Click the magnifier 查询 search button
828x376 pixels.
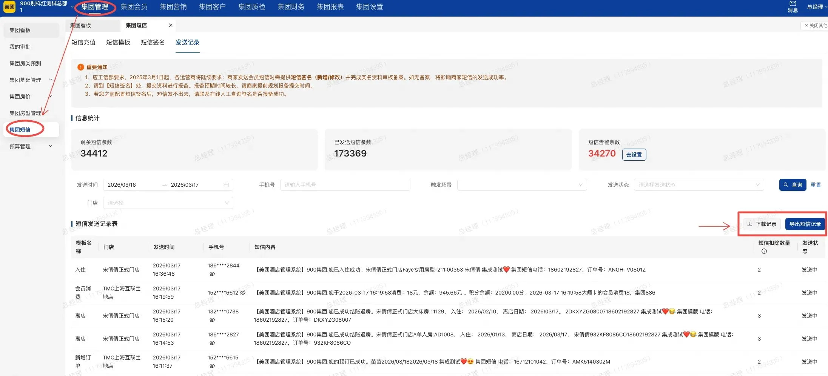pos(793,184)
